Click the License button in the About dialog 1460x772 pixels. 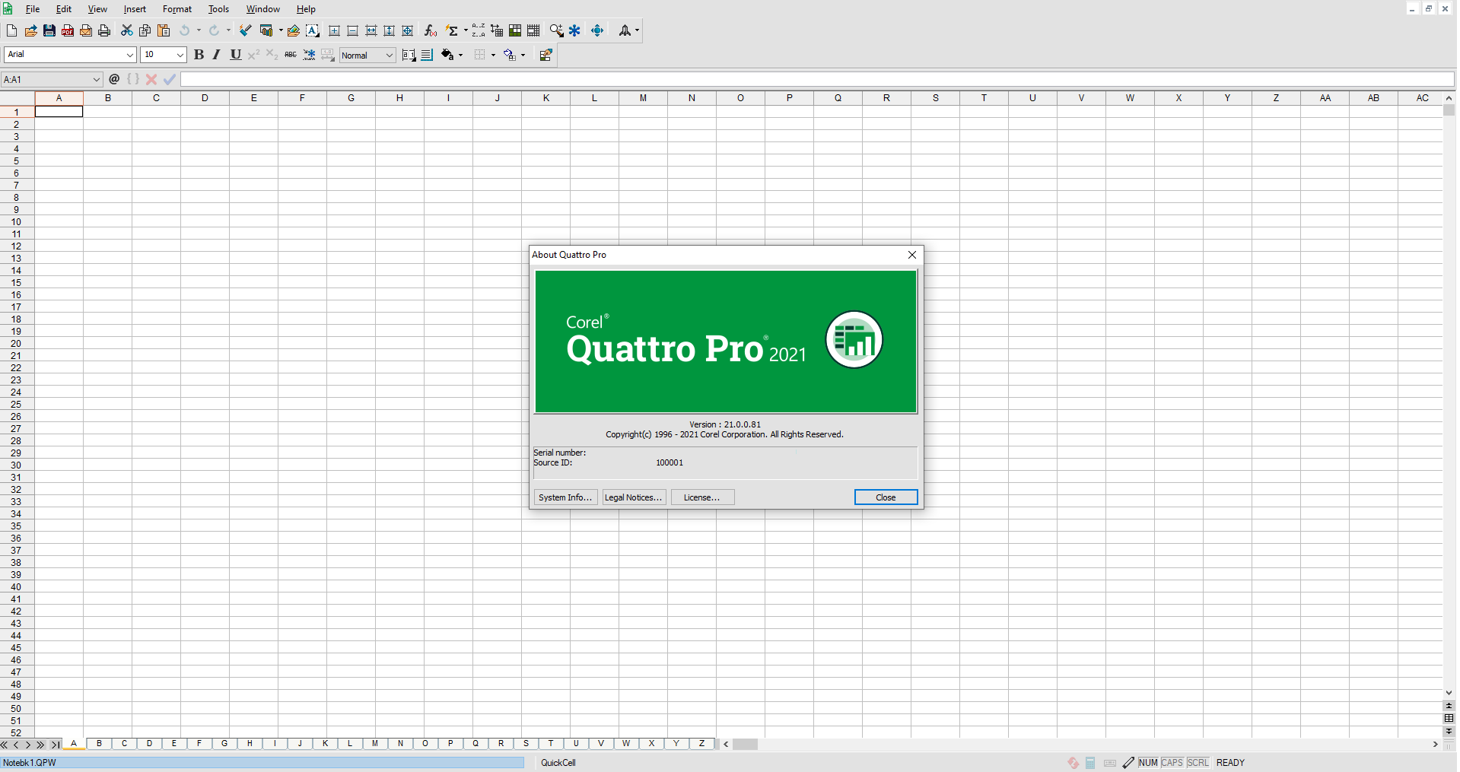point(702,497)
